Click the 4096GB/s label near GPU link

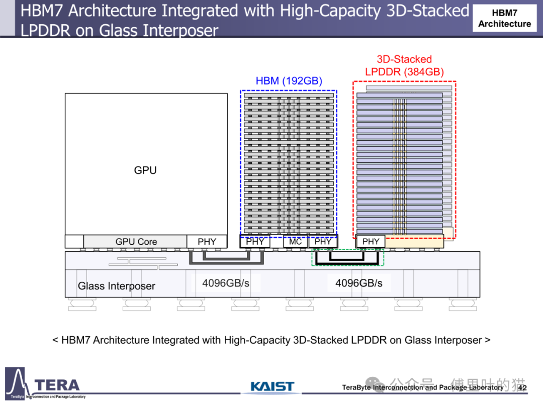(x=226, y=283)
